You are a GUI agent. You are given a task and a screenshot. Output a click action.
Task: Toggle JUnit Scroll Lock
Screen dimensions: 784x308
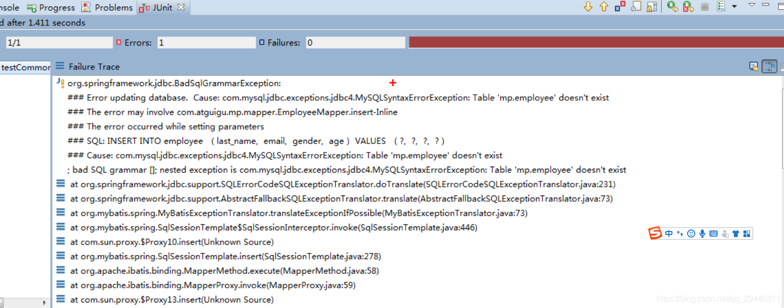tap(652, 7)
